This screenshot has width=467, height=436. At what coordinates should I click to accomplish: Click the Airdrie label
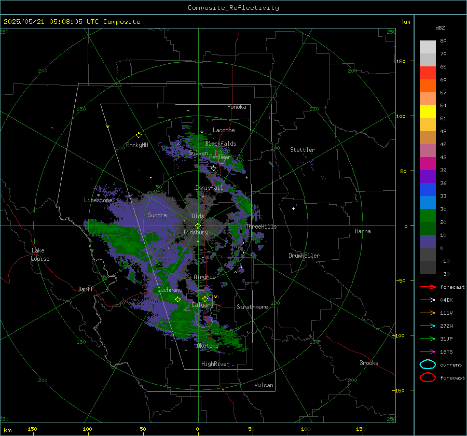click(x=204, y=277)
